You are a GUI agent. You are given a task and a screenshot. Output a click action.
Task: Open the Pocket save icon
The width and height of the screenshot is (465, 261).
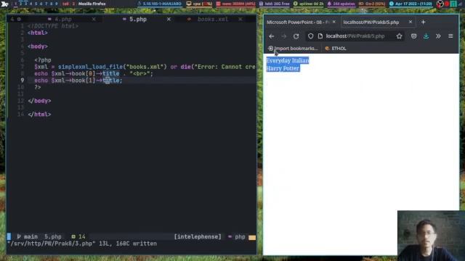coord(413,36)
